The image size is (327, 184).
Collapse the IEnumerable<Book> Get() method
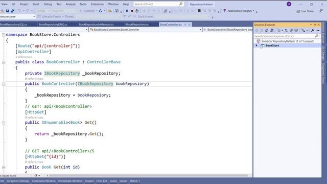(4, 123)
